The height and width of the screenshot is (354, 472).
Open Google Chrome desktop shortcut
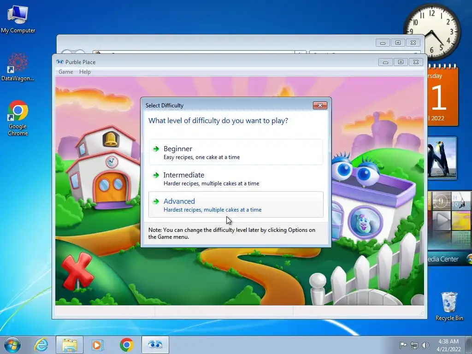point(18,118)
